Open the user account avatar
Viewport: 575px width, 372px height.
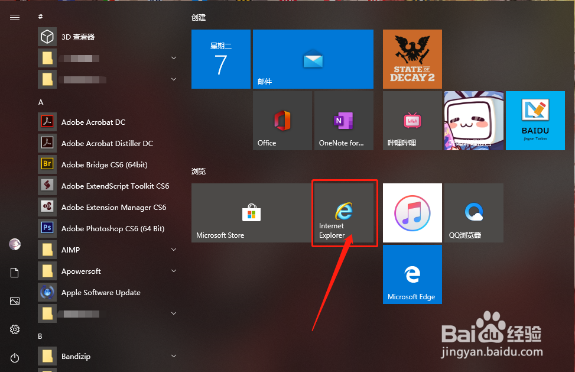15,244
